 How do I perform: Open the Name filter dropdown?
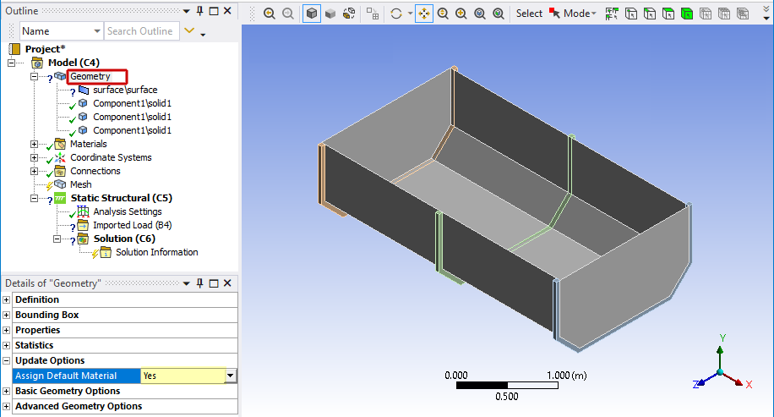tap(95, 31)
